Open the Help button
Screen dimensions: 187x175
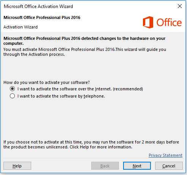tap(17, 166)
